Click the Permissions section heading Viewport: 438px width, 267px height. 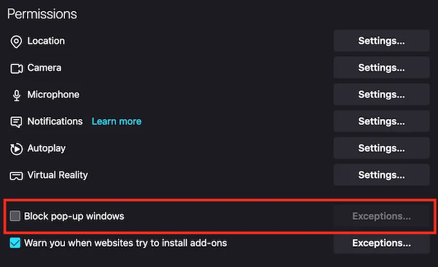pos(42,14)
